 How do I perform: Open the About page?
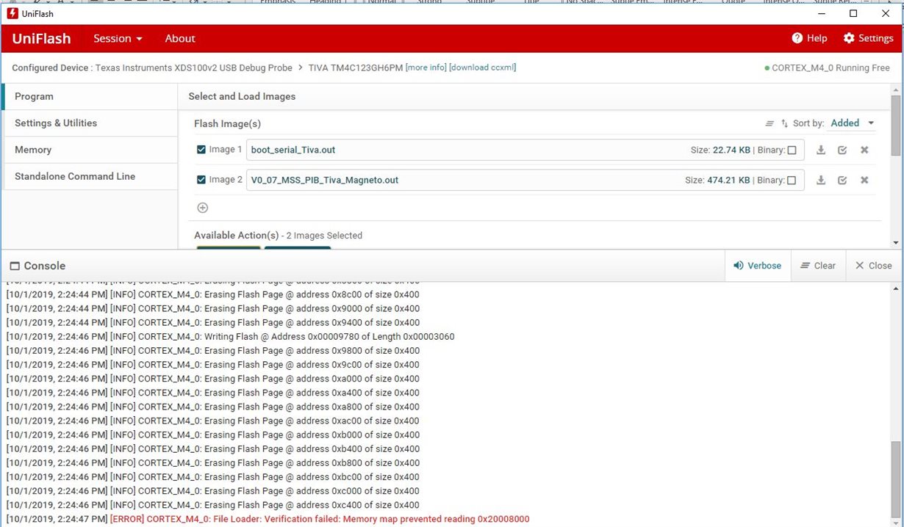click(180, 38)
